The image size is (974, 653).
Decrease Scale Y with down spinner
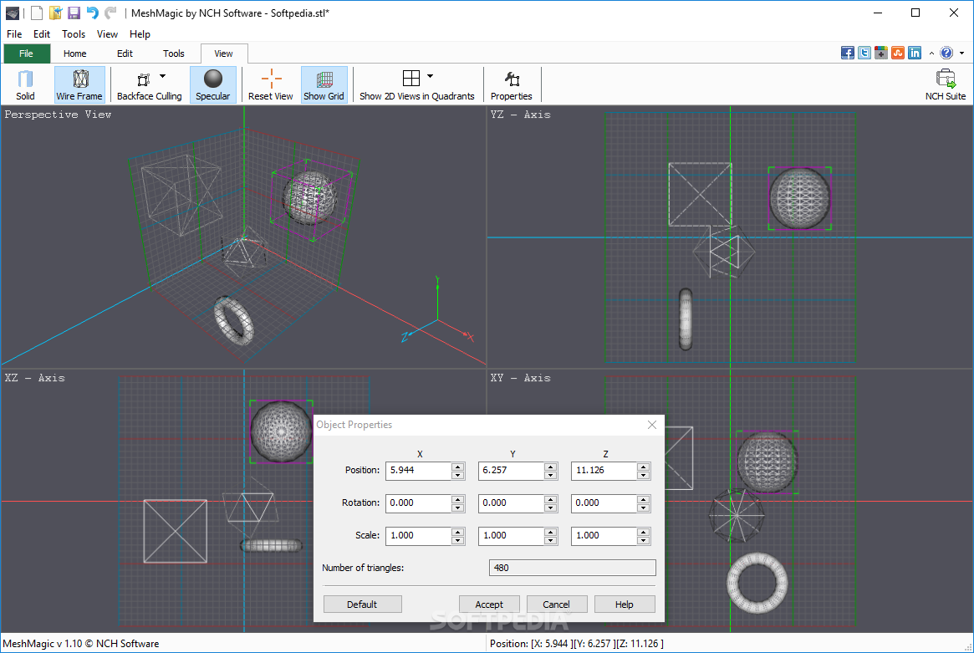click(550, 540)
